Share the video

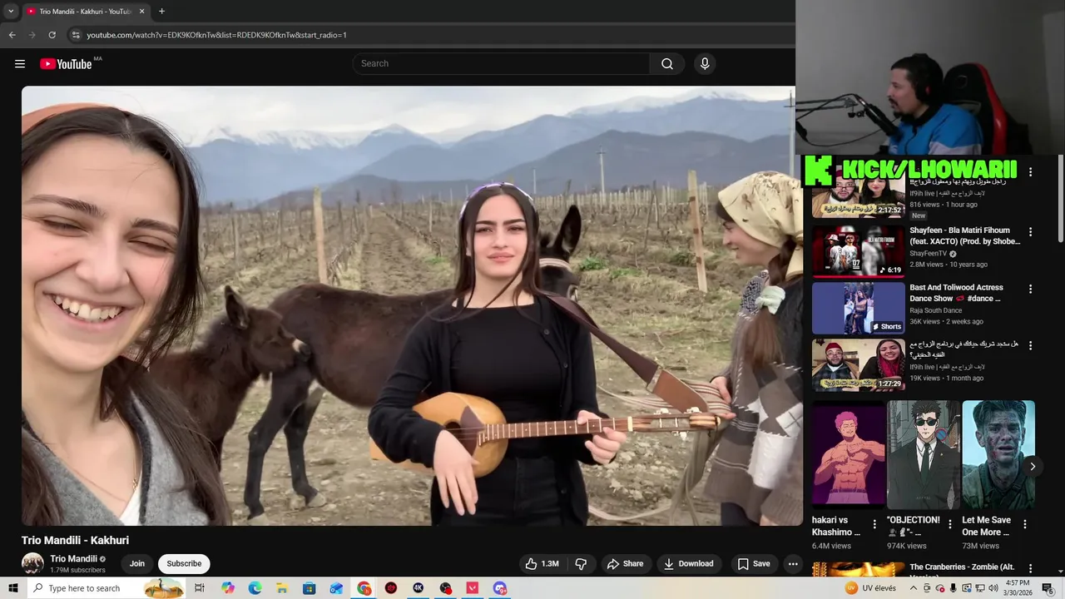point(625,564)
